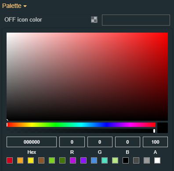Click the alpha opacity slider bar
The height and width of the screenshot is (171, 174).
click(x=81, y=131)
